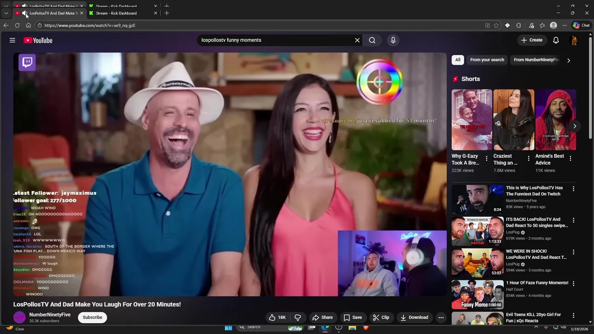Image resolution: width=594 pixels, height=334 pixels.
Task: Open more actions (three dots) under the video
Action: click(x=441, y=317)
